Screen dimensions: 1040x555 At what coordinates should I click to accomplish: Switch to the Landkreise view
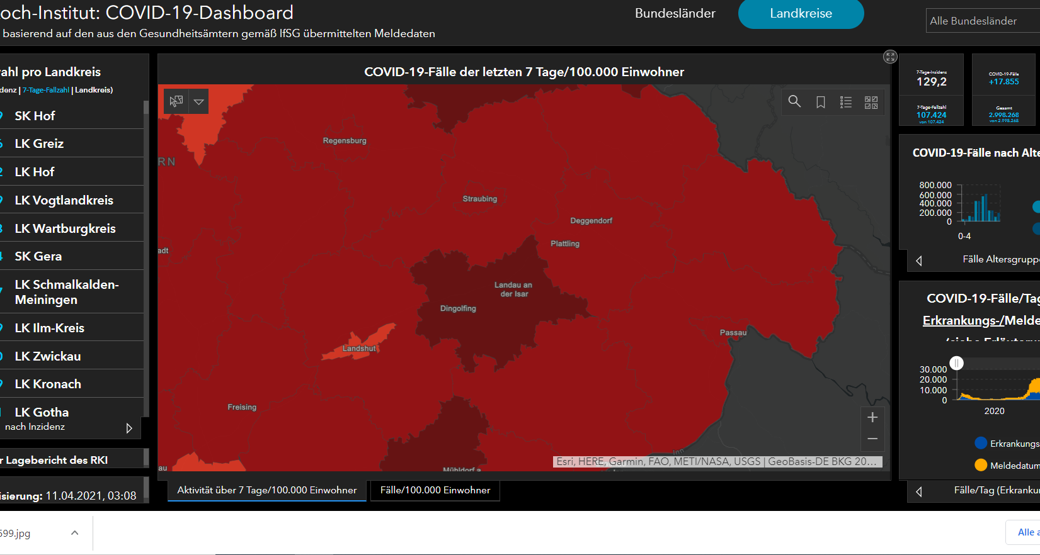(801, 14)
